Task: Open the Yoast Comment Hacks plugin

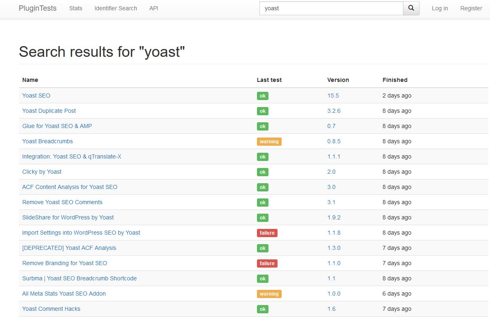Action: click(x=51, y=309)
